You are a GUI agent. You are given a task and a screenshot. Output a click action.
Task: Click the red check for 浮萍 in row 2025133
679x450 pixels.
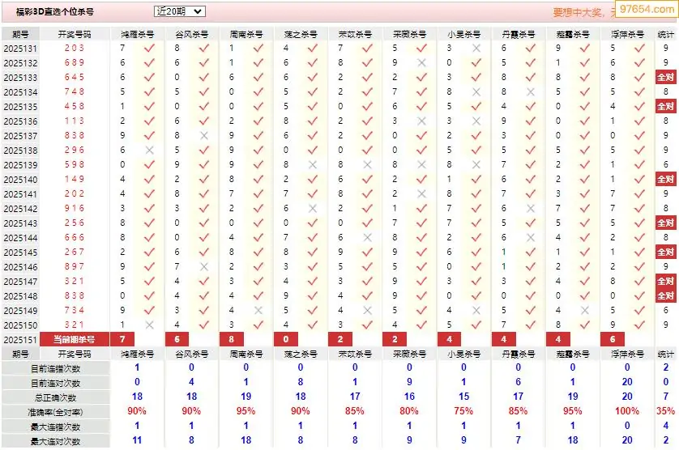coord(639,77)
